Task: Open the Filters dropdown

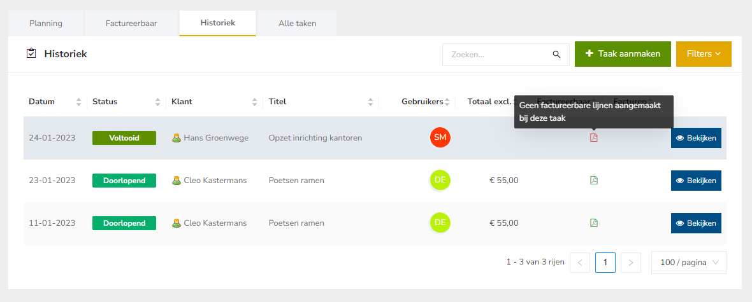Action: click(704, 54)
